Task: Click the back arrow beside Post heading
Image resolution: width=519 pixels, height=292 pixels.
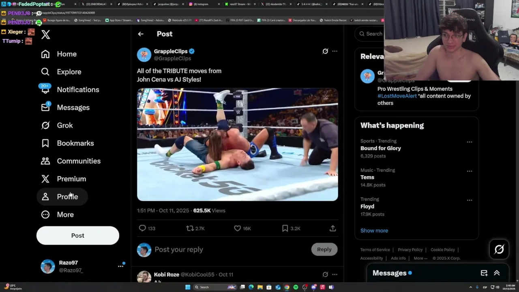Action: coord(141,34)
